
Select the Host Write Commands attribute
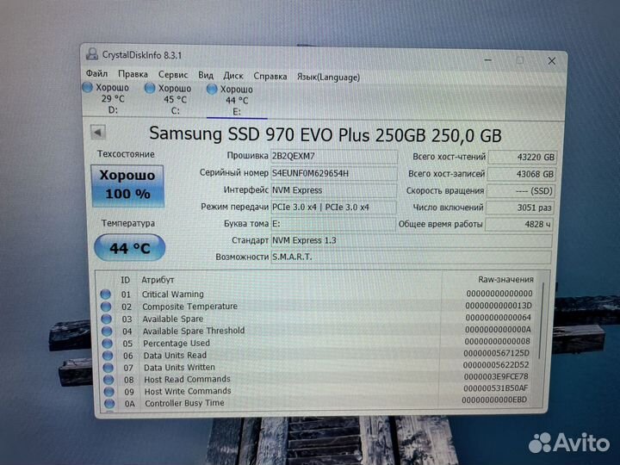[x=188, y=391]
